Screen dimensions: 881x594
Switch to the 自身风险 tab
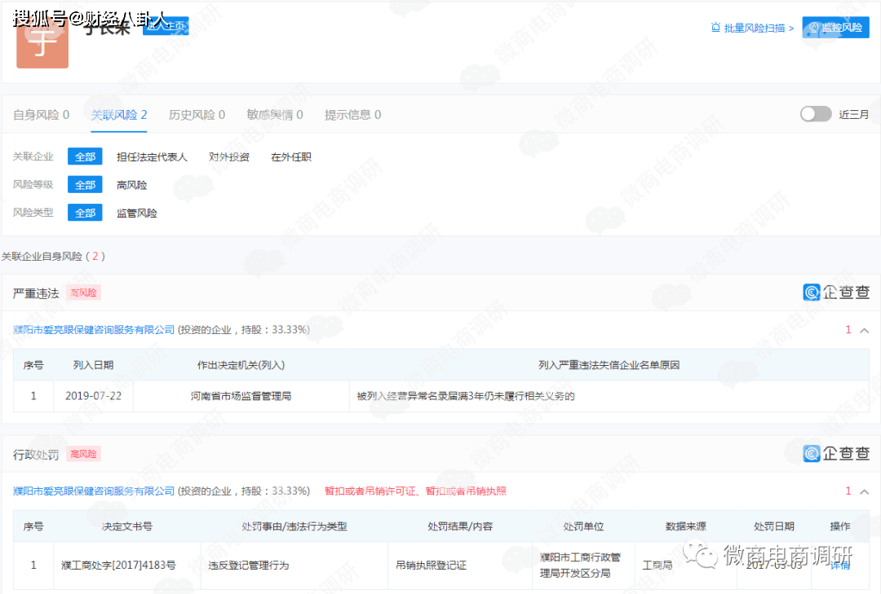(x=41, y=115)
